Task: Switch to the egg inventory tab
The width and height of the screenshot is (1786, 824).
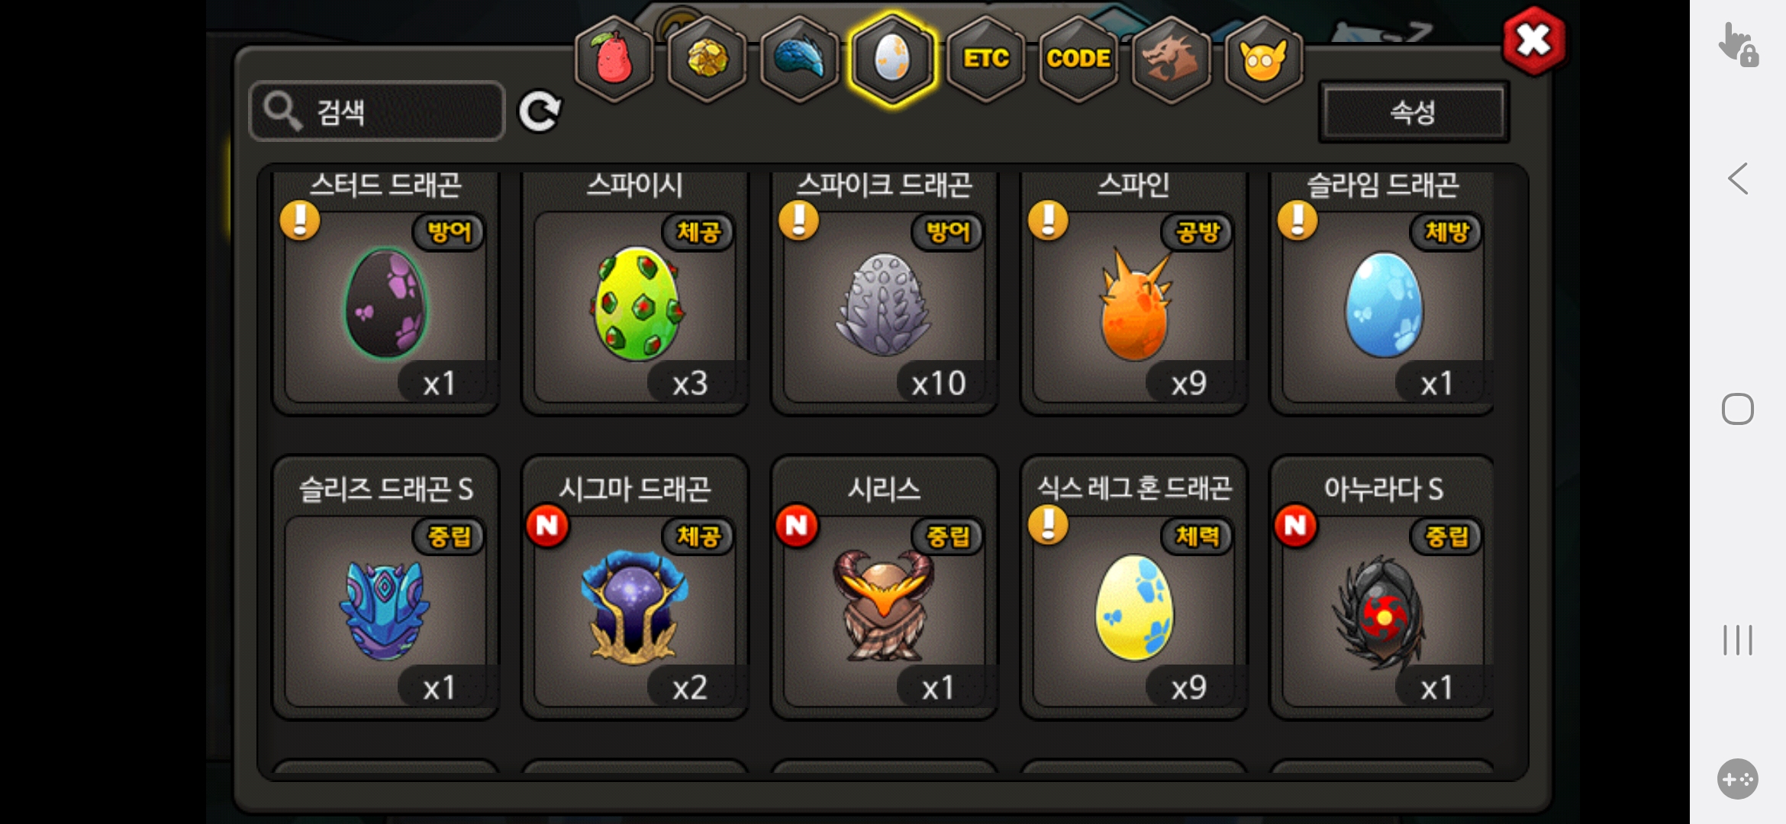Action: tap(892, 59)
